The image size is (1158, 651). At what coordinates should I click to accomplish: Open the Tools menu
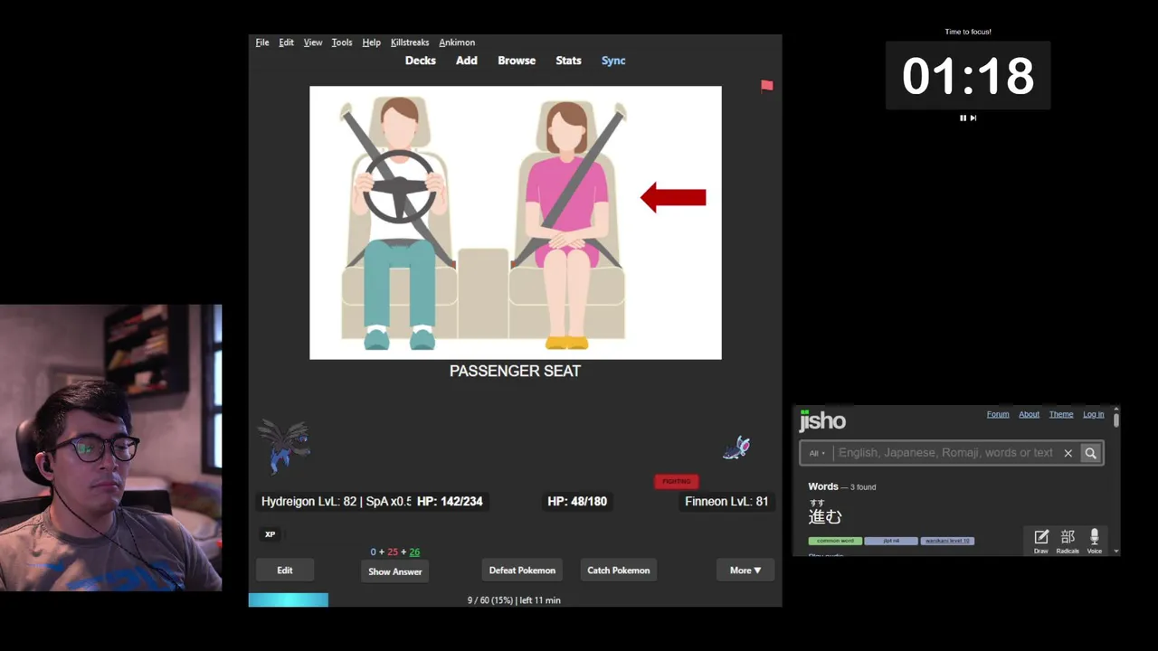[342, 42]
